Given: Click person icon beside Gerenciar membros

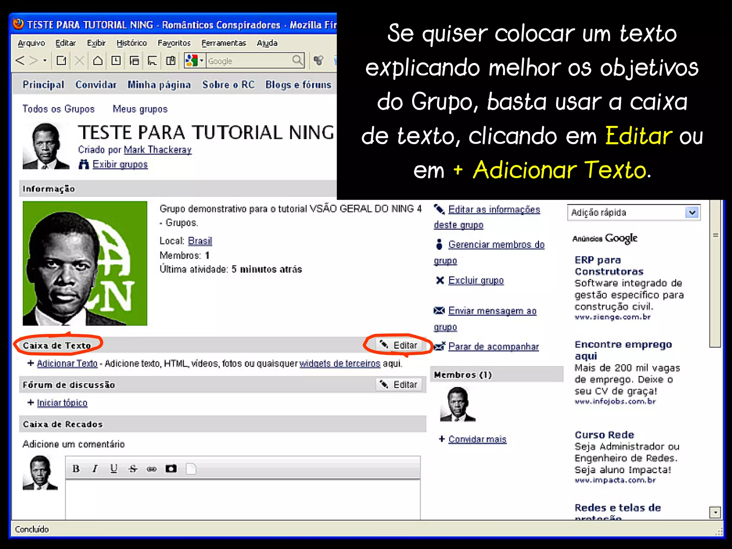Looking at the screenshot, I should click(439, 244).
